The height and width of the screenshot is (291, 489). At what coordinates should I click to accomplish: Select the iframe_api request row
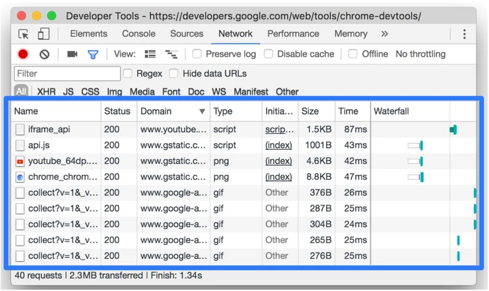244,129
